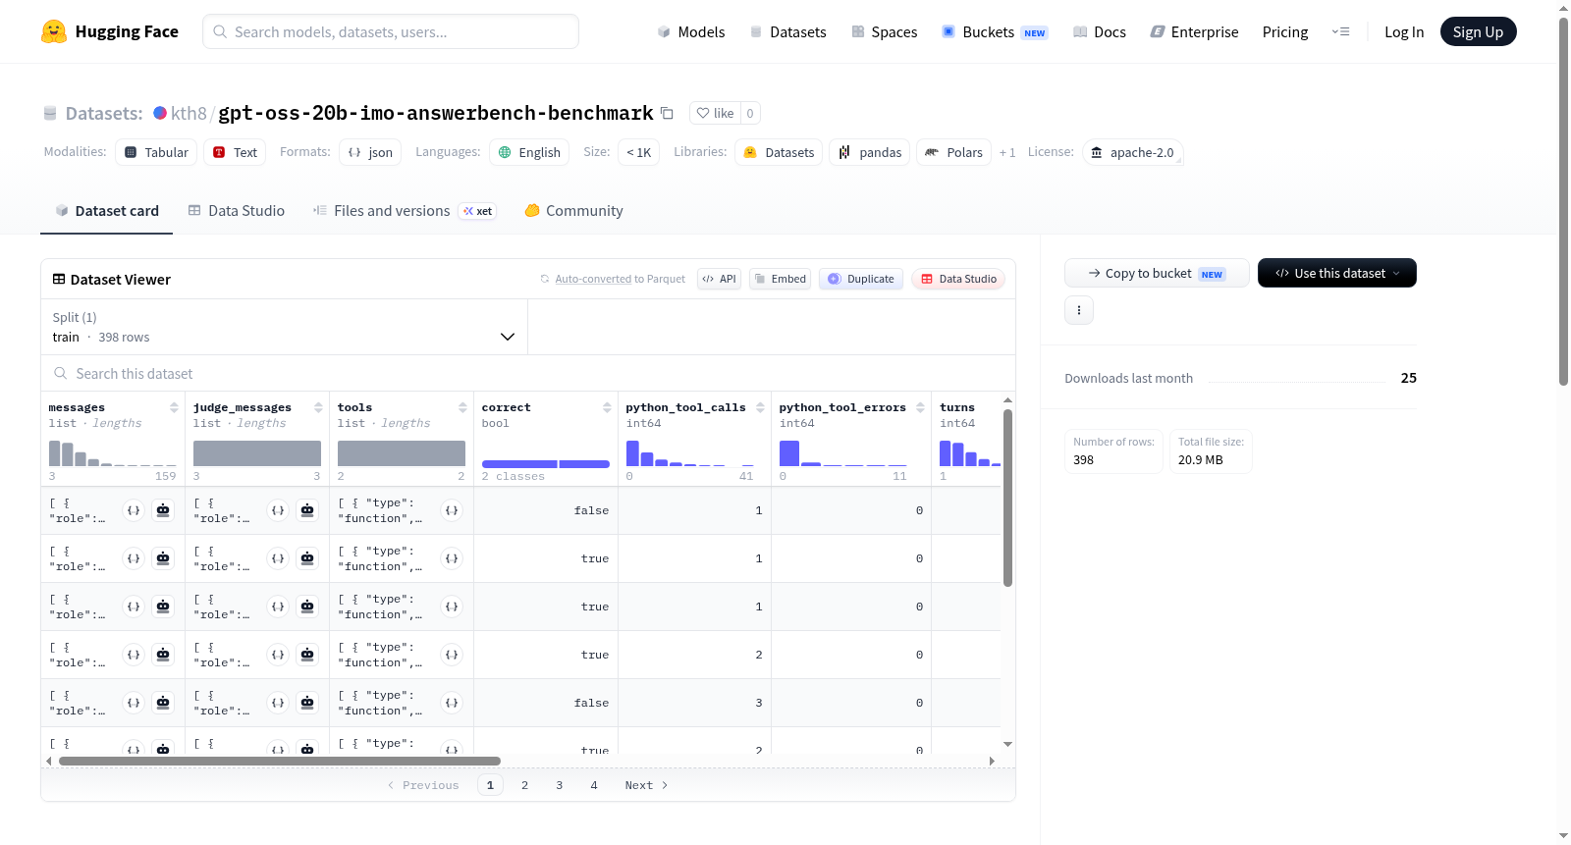Image resolution: width=1571 pixels, height=845 pixels.
Task: Open chat view for messages in fourth row
Action: pyautogui.click(x=163, y=655)
